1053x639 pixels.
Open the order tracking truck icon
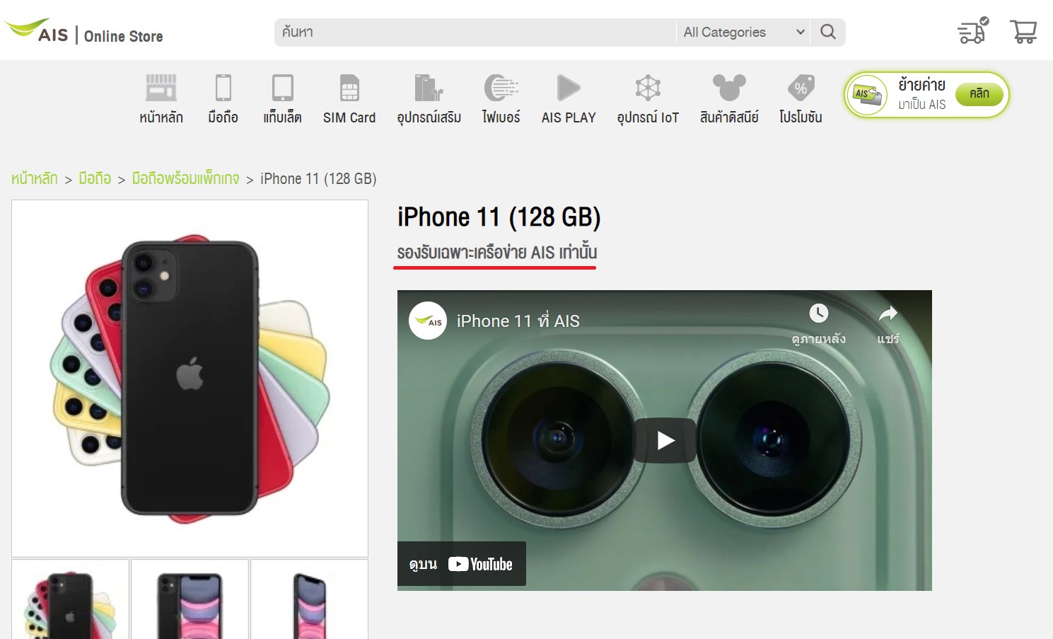pos(973,31)
